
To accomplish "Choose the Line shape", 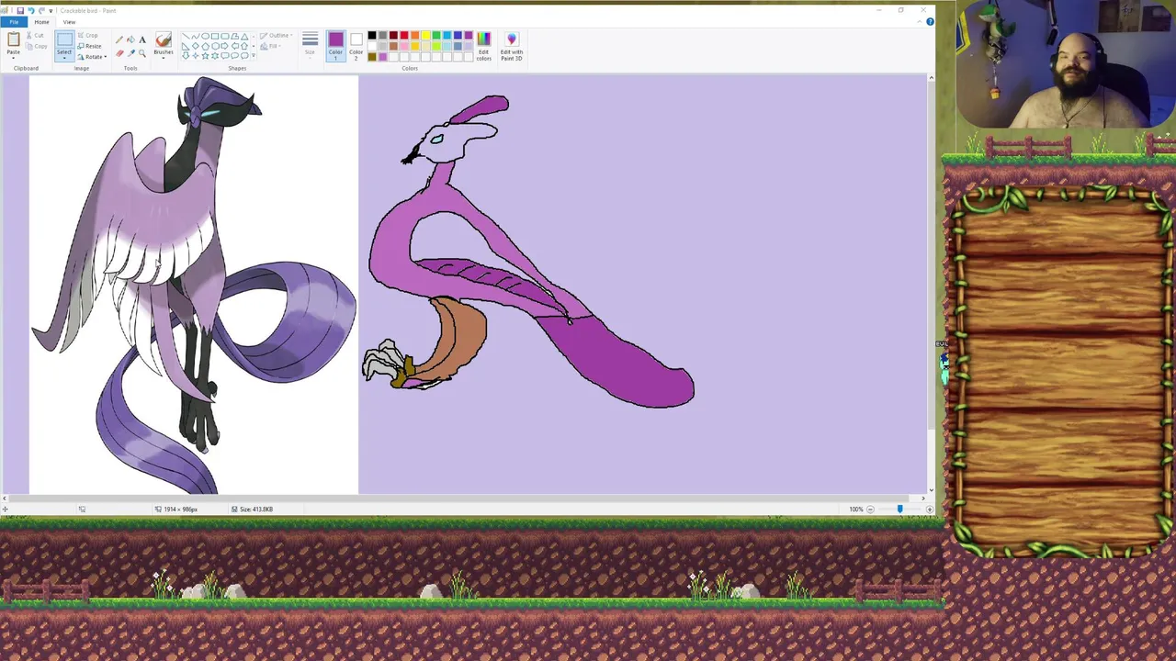I will (x=186, y=36).
